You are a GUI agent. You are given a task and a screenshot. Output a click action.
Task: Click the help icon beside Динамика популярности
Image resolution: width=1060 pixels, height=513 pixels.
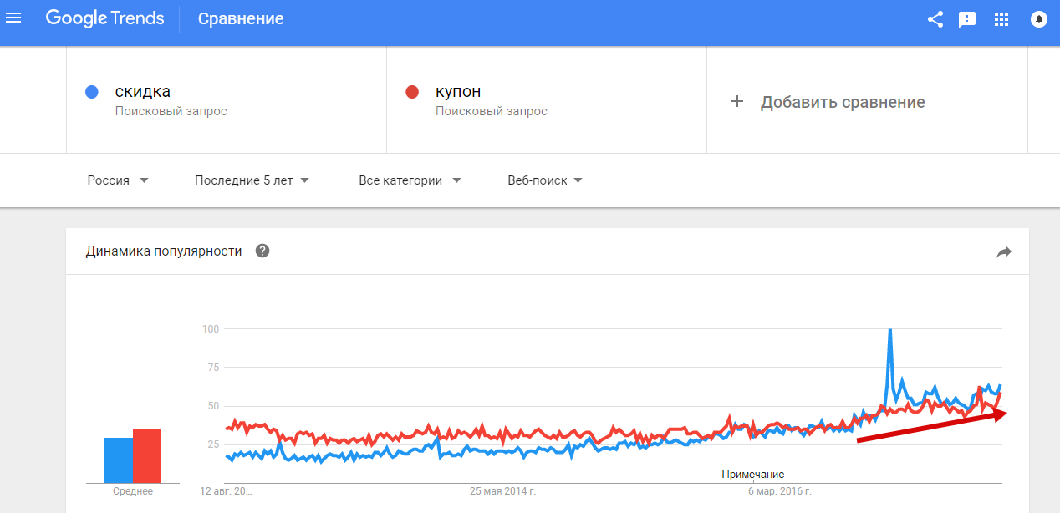(262, 251)
